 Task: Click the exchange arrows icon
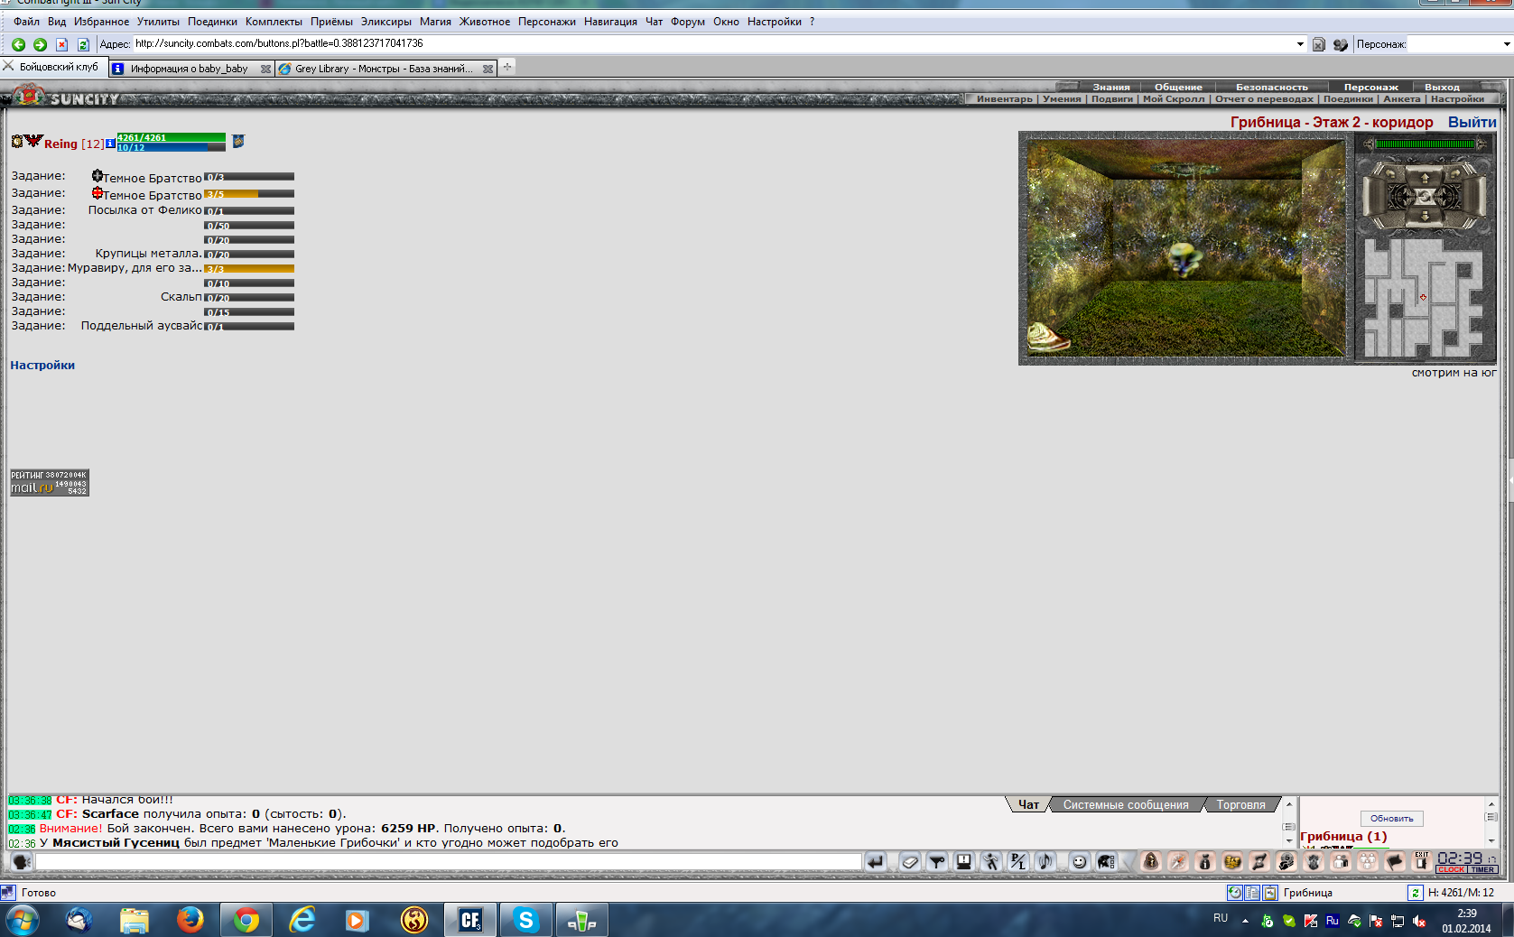coord(1259,862)
